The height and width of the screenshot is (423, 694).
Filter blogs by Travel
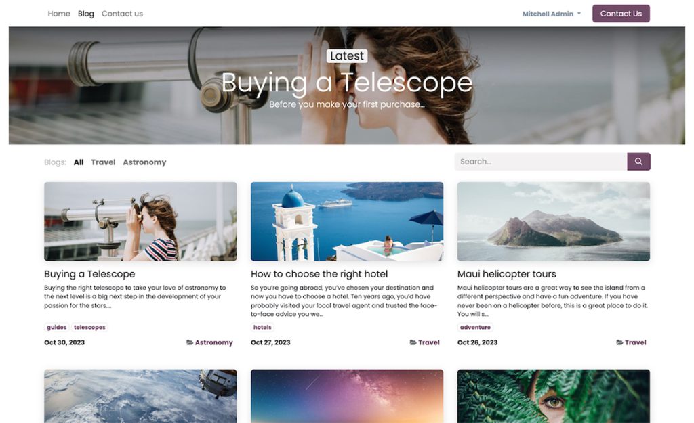pos(103,162)
